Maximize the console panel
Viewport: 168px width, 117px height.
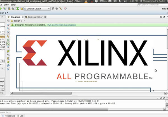point(161,98)
